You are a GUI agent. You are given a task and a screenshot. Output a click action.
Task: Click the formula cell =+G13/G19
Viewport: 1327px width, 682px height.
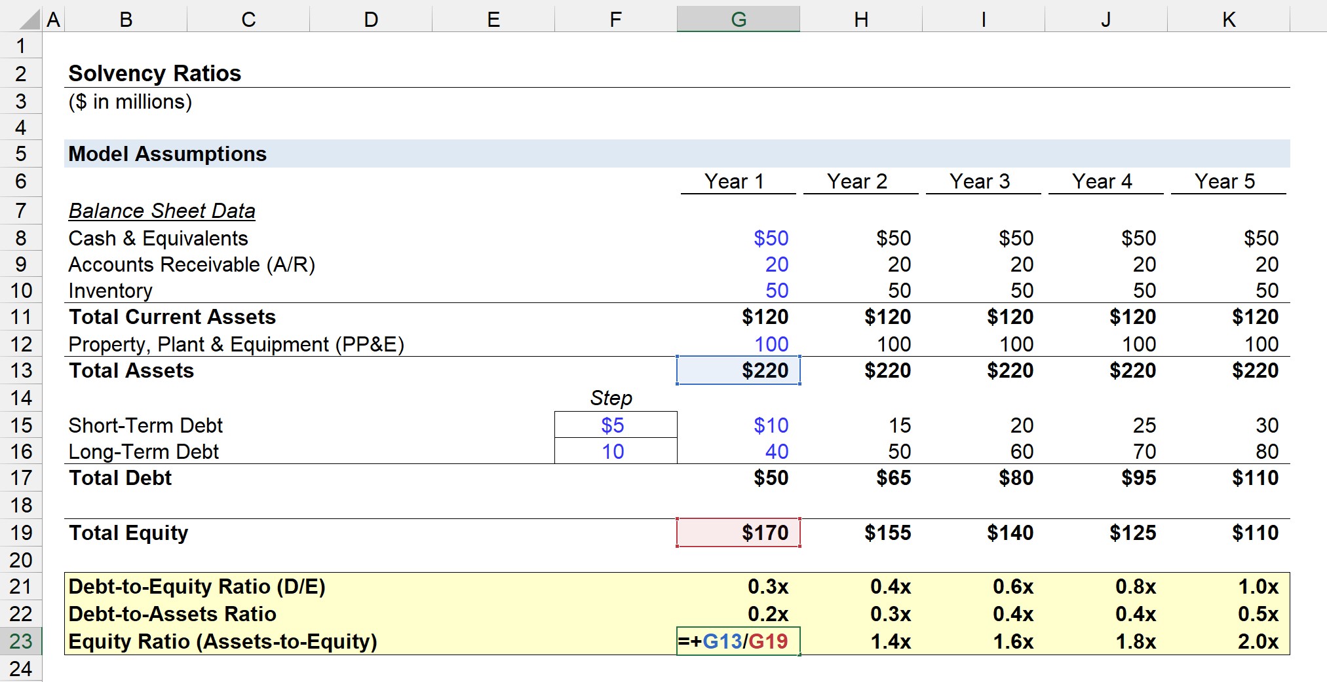739,641
